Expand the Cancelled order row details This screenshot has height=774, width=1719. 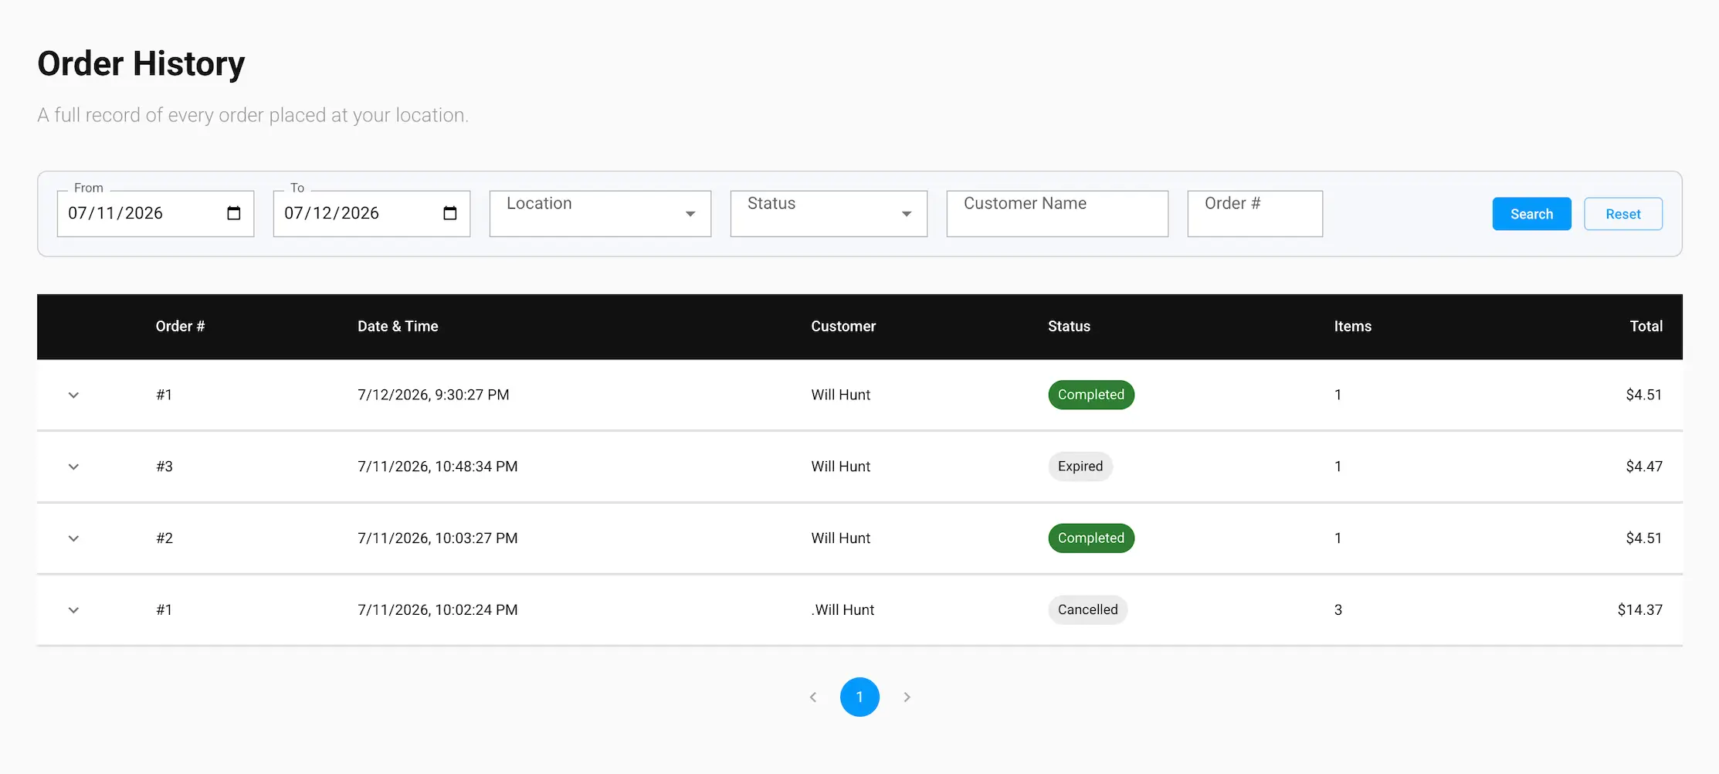73,610
